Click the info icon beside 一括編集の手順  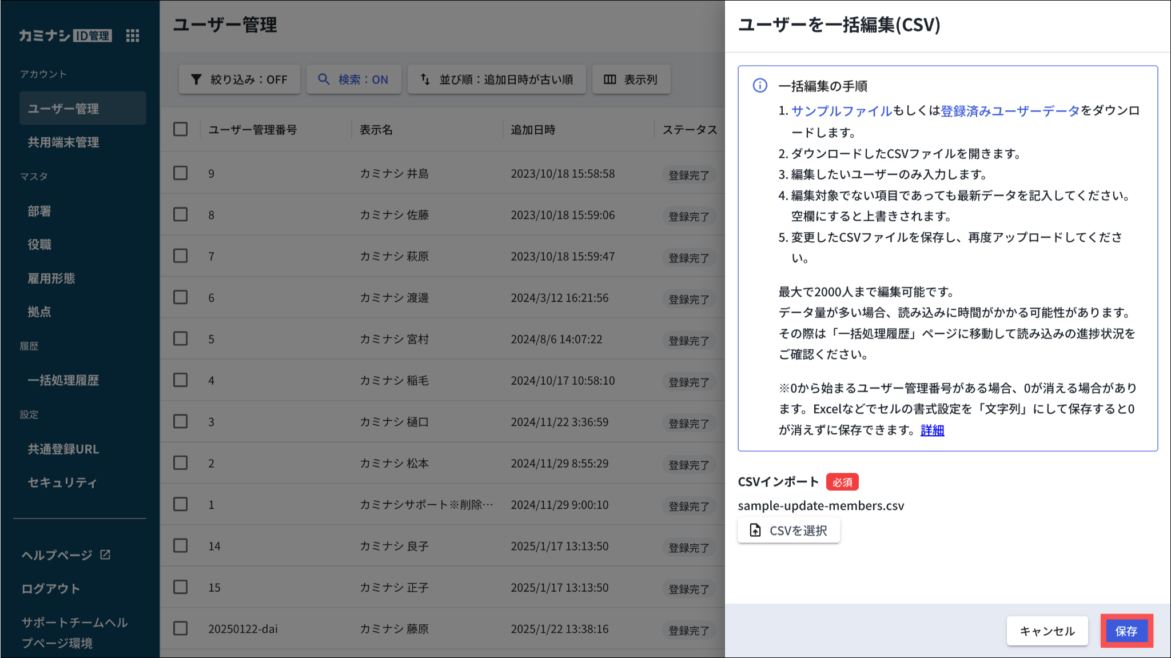tap(760, 86)
